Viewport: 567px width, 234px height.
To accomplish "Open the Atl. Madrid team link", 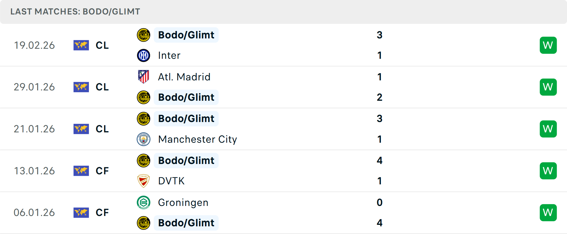I will (x=184, y=77).
